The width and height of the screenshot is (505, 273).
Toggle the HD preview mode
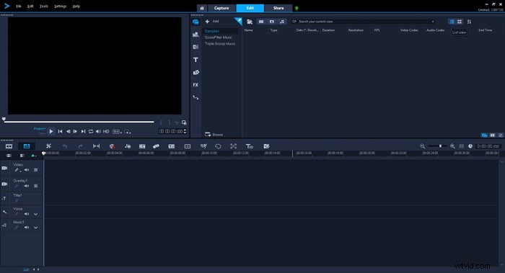coord(106,132)
